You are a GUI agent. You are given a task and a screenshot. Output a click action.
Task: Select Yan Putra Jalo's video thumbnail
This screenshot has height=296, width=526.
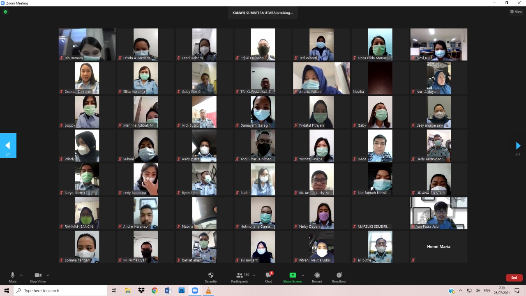pyautogui.click(x=438, y=213)
